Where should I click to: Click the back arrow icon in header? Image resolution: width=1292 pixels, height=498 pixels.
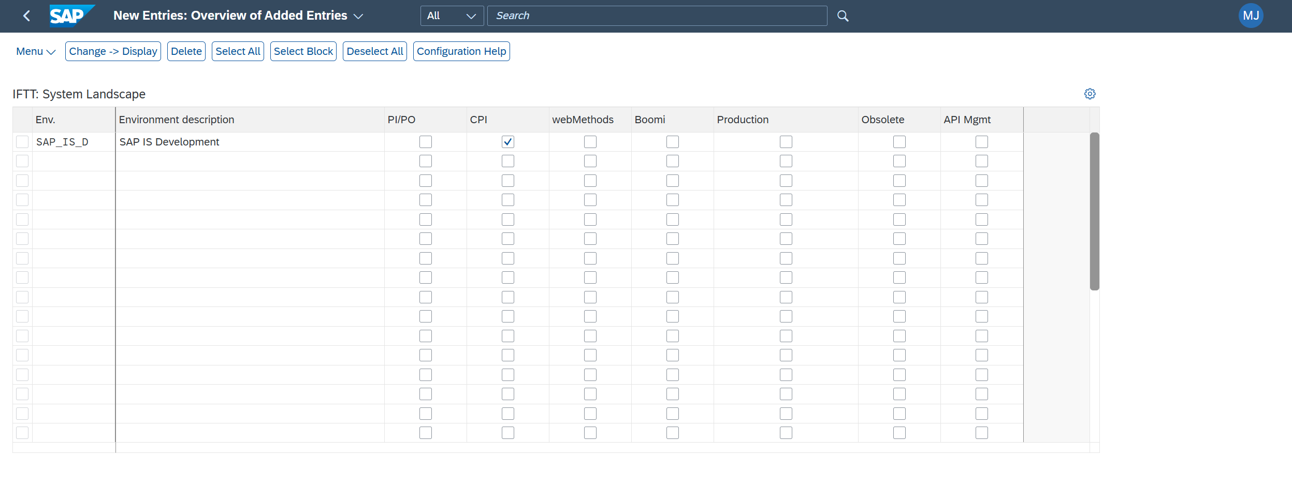coord(26,16)
